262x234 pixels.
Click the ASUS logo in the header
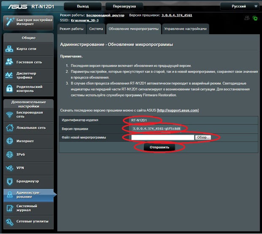coord(18,6)
